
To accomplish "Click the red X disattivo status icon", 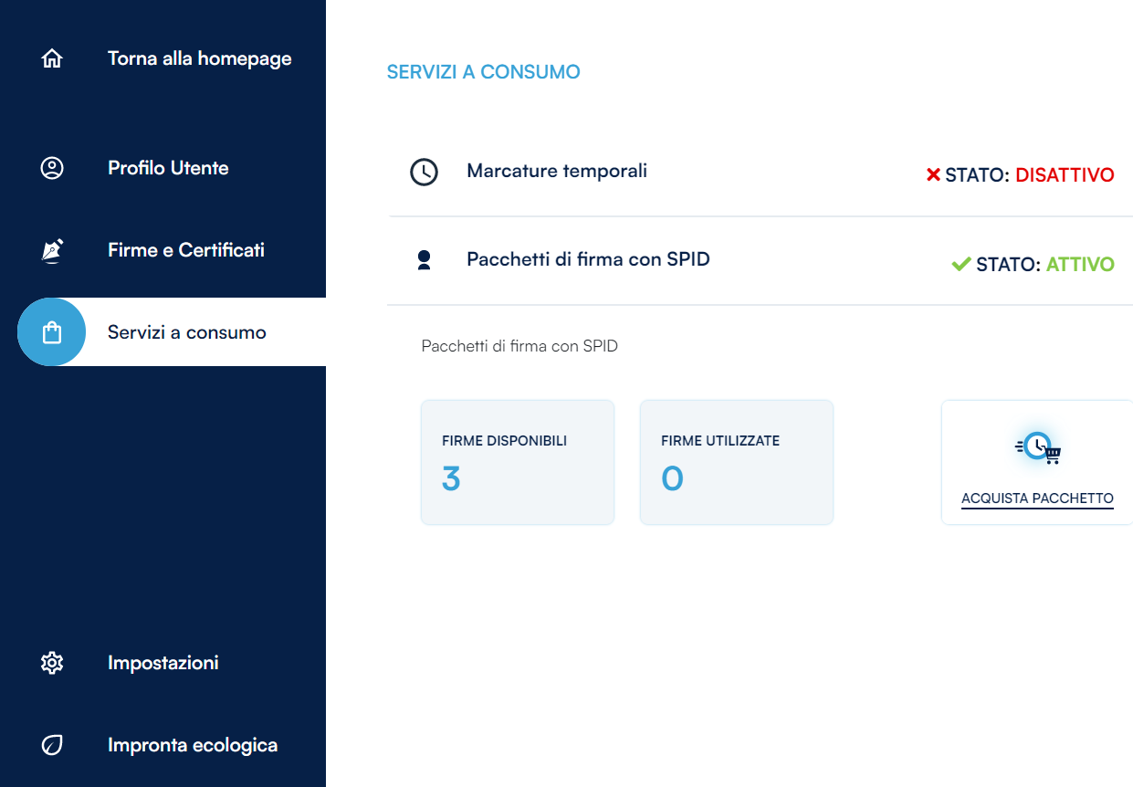I will pyautogui.click(x=933, y=174).
